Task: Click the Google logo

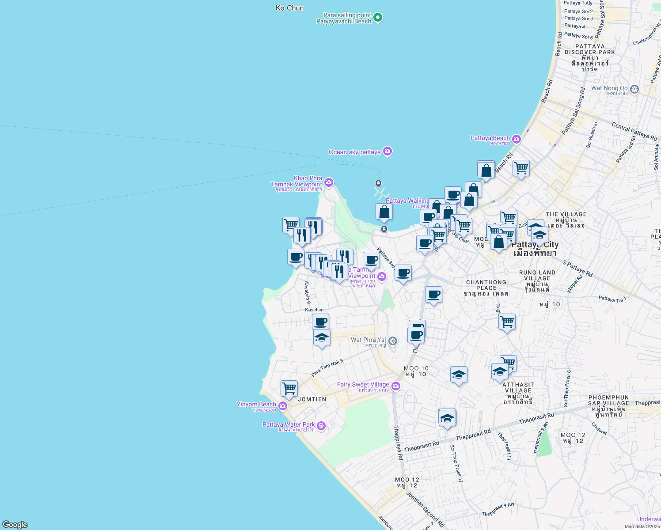Action: click(x=15, y=524)
